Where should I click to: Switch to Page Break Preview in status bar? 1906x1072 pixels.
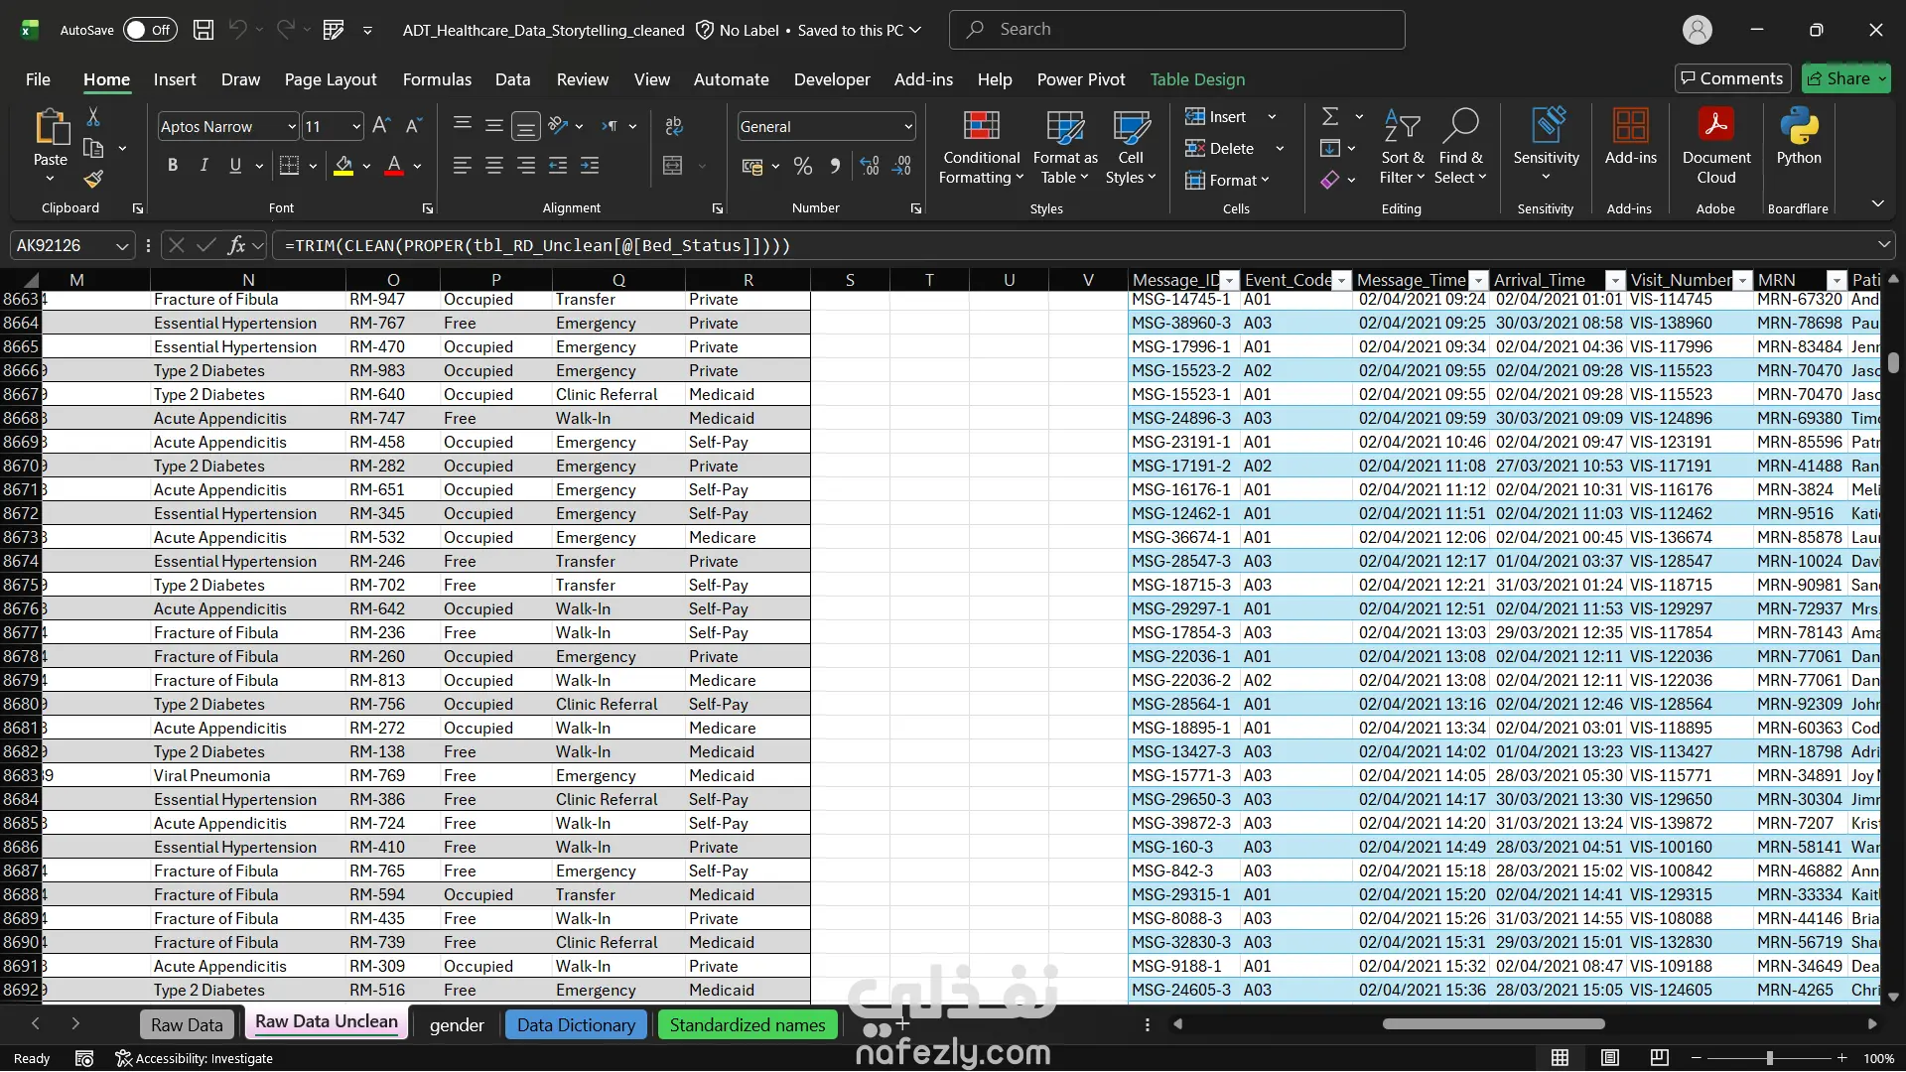(1660, 1058)
